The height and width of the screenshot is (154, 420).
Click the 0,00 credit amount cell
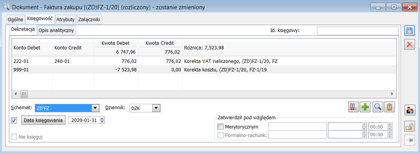[x=160, y=69]
